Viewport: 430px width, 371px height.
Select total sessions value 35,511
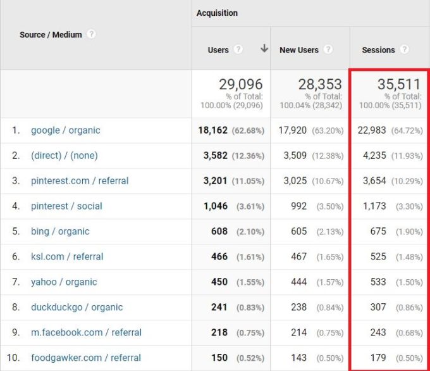tap(399, 84)
